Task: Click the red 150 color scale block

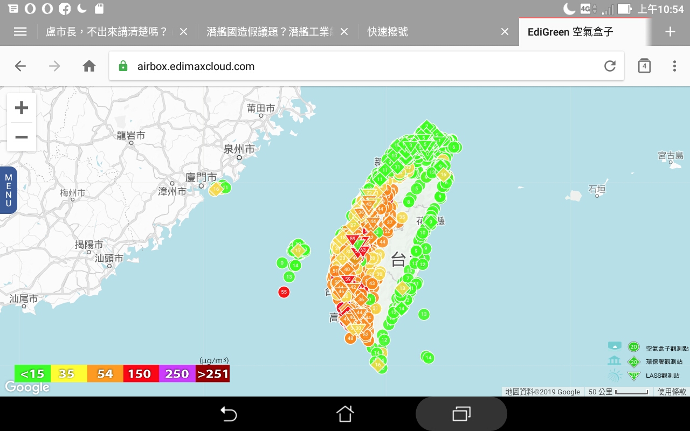Action: 141,373
